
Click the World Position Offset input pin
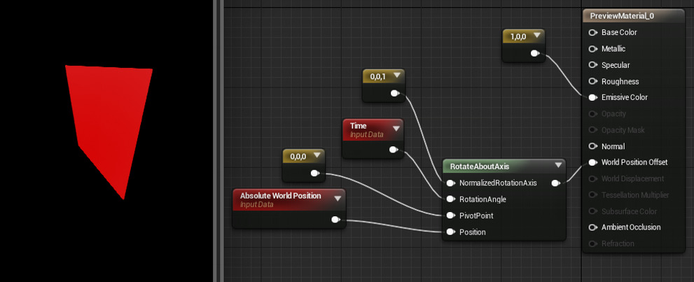(x=592, y=162)
